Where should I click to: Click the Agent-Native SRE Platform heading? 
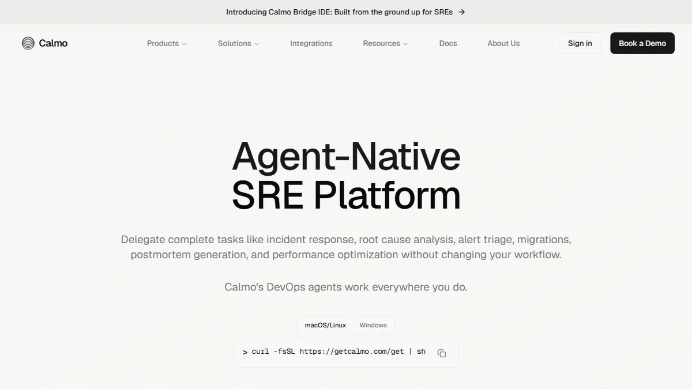click(346, 176)
